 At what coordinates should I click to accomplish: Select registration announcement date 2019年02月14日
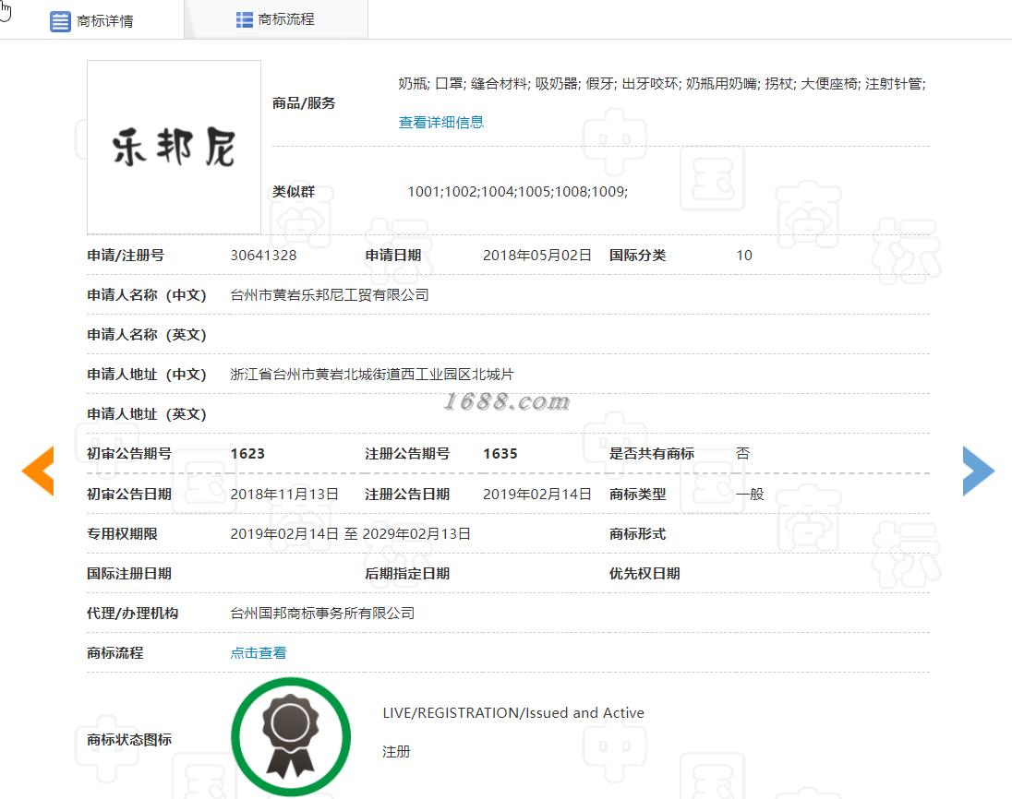point(537,494)
